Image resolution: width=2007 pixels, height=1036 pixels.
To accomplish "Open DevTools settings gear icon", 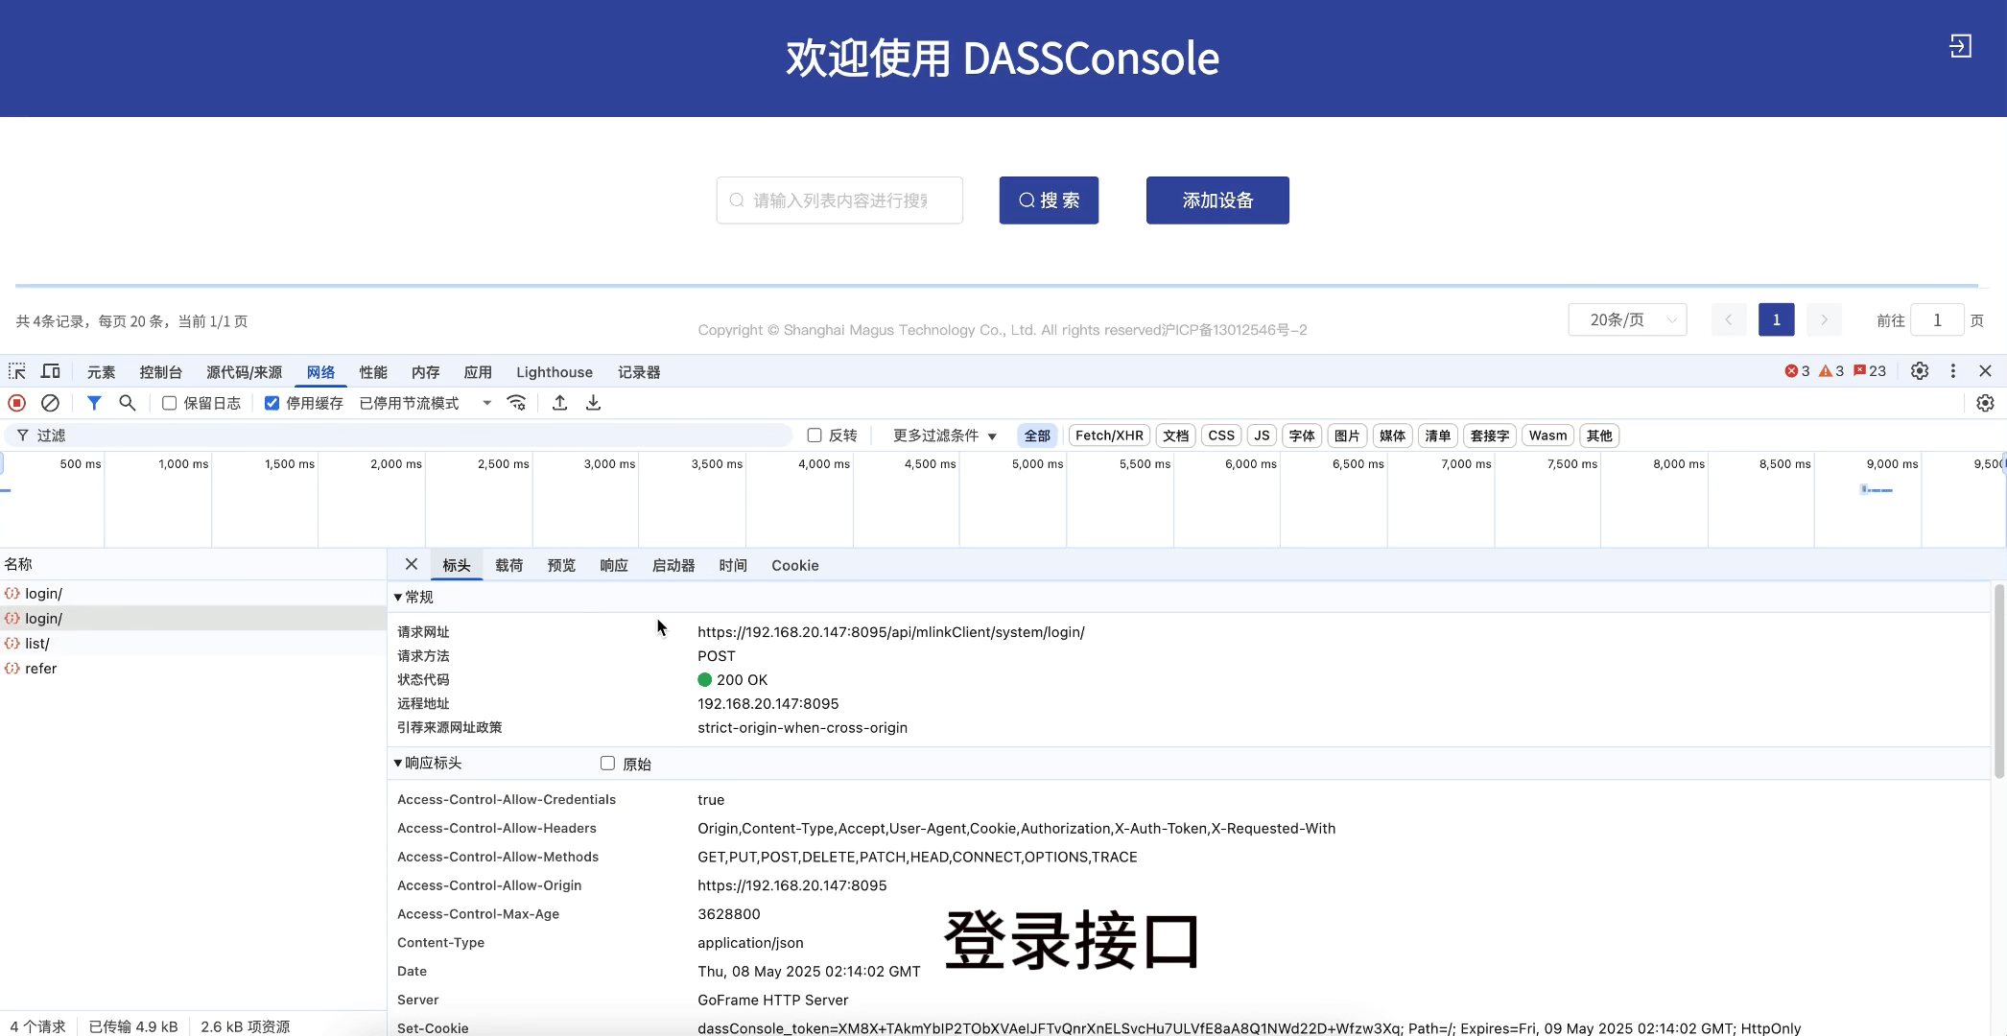I will (1920, 371).
